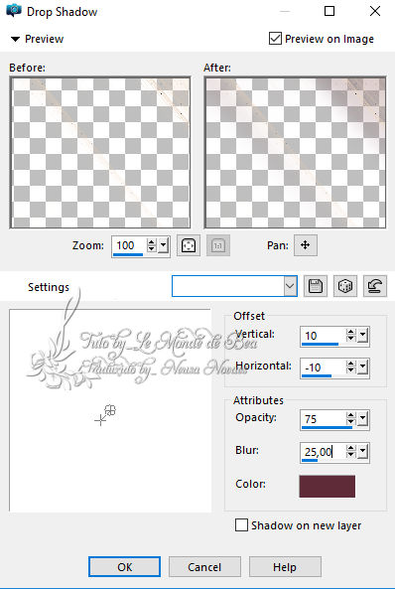Click inside the Vertical offset field
Image resolution: width=395 pixels, height=589 pixels.
pyautogui.click(x=323, y=336)
